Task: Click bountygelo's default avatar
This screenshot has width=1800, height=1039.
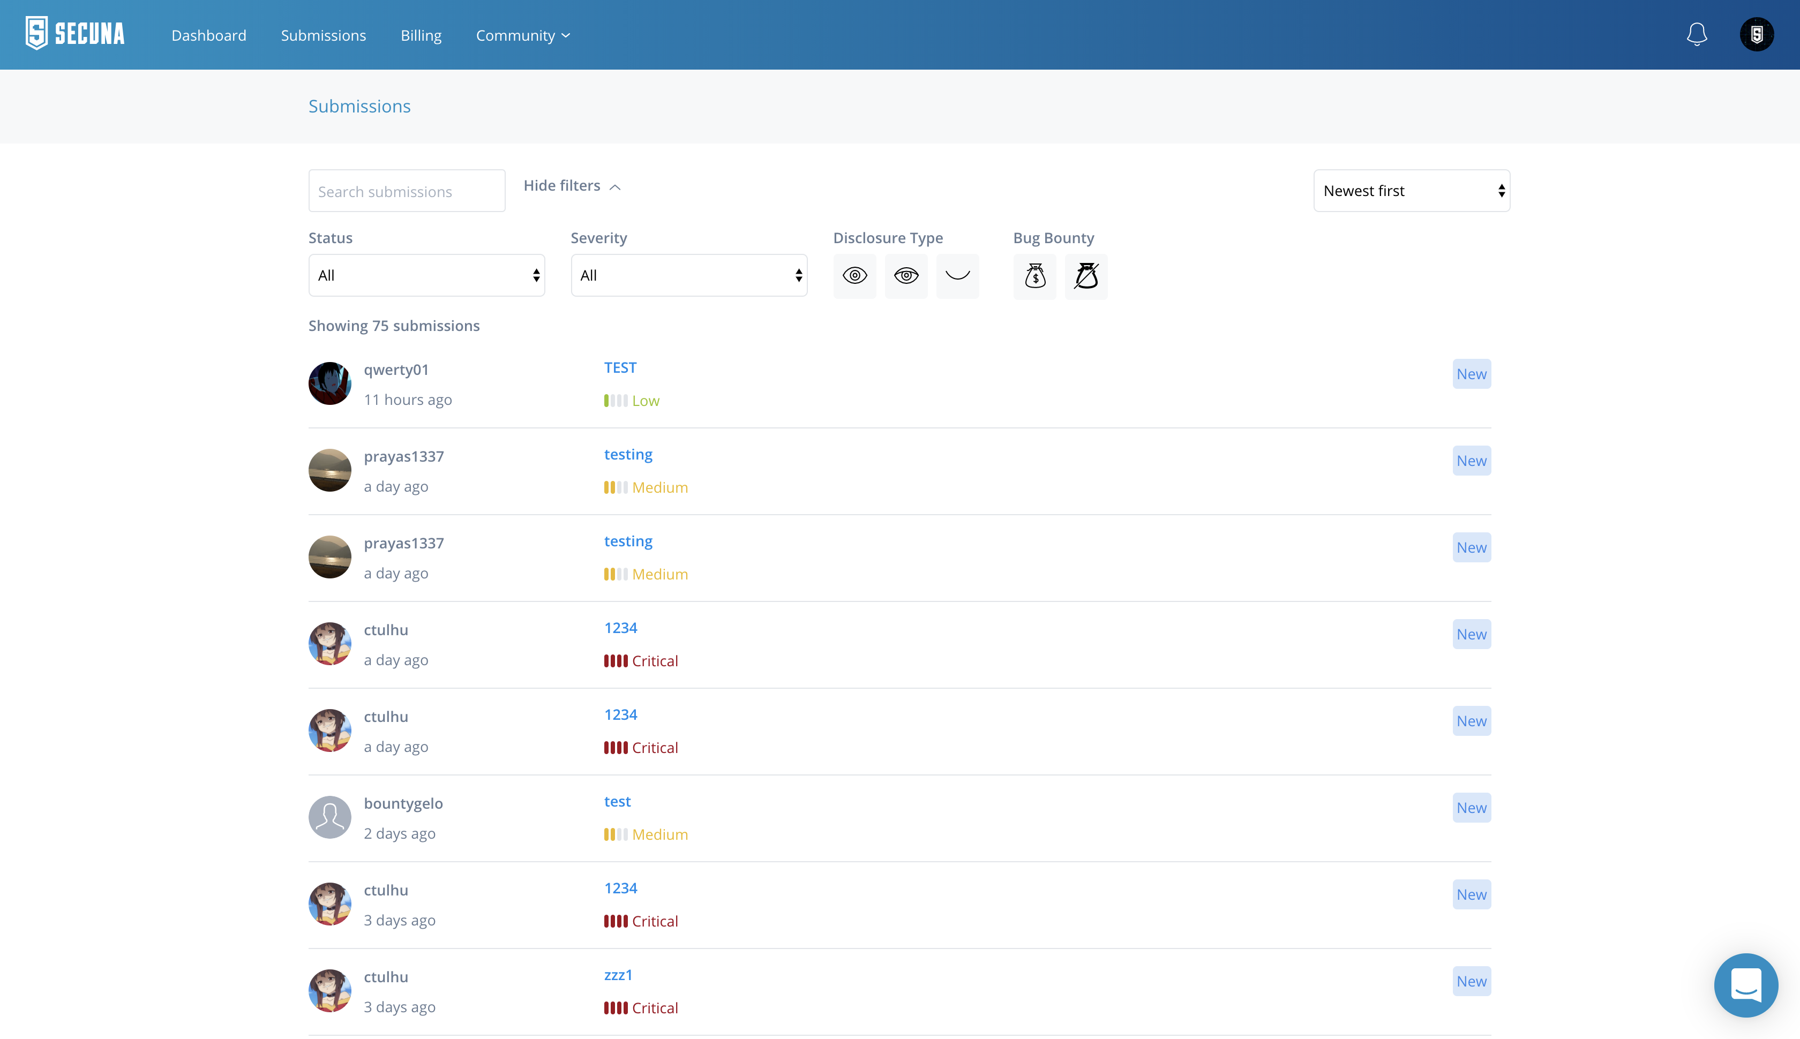Action: coord(330,817)
